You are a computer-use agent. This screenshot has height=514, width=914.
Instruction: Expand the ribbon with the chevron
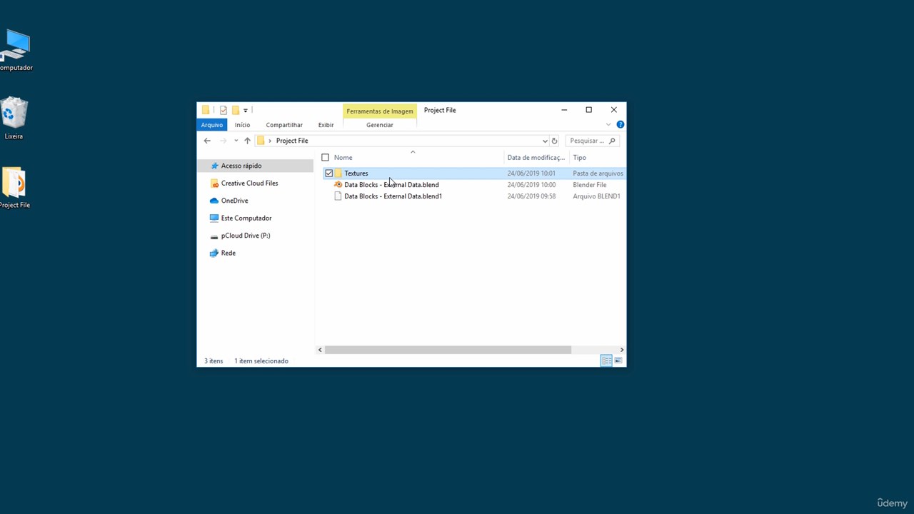608,125
